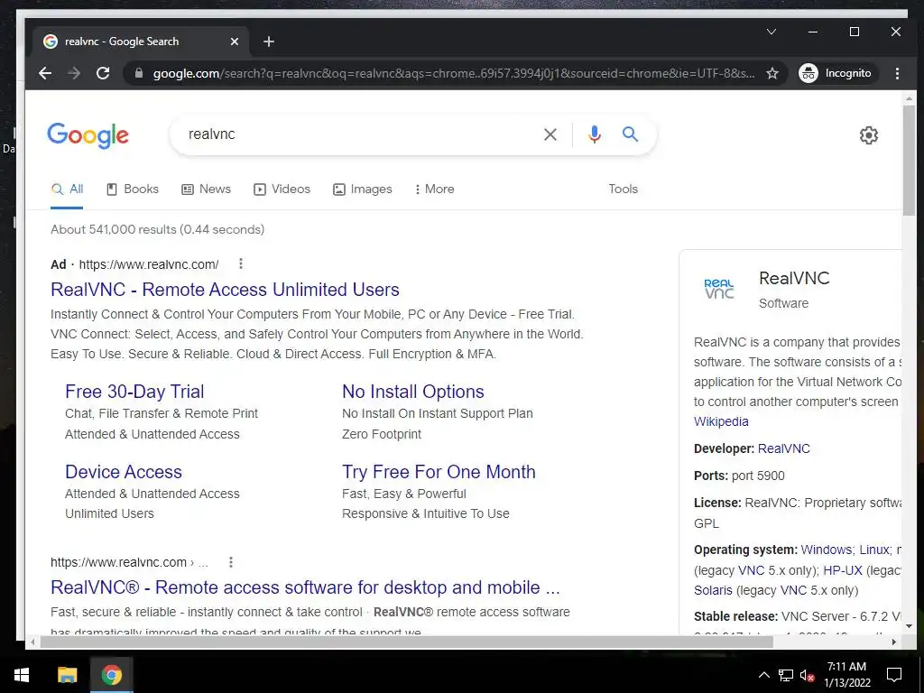
Task: Open the tab search chevron in title bar
Action: coord(771,32)
